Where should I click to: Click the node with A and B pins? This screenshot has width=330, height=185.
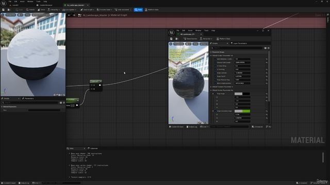(x=96, y=86)
